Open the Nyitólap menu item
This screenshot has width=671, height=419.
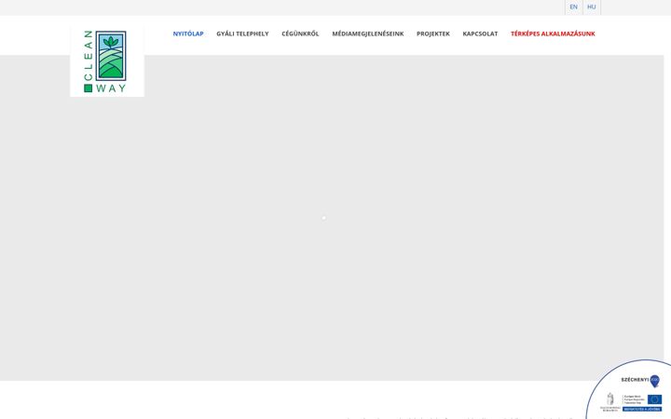pyautogui.click(x=188, y=34)
